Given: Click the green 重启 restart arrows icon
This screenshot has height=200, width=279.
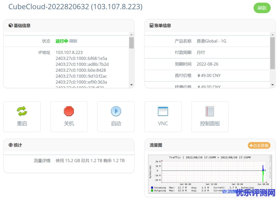Looking at the screenshot, I should pos(22,111).
